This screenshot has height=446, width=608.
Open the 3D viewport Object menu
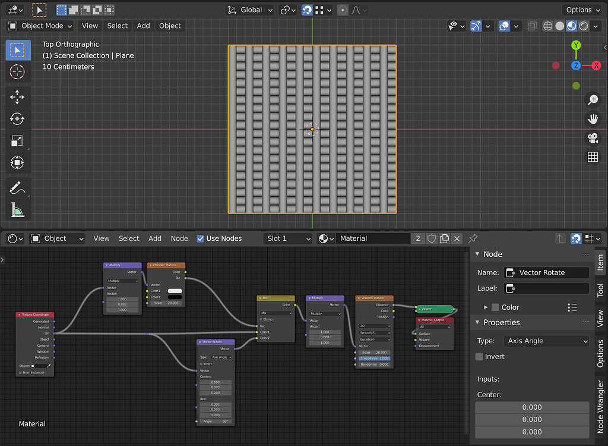170,26
